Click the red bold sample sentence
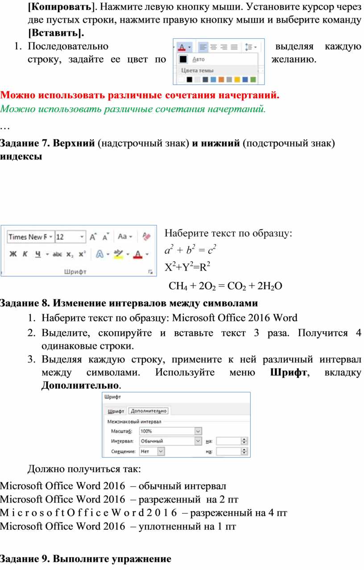Image resolution: width=364 pixels, height=570 pixels. [140, 96]
